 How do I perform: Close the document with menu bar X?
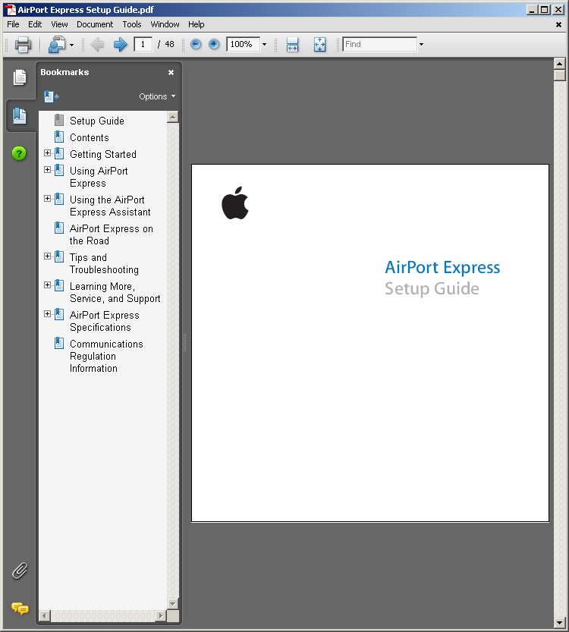(558, 24)
